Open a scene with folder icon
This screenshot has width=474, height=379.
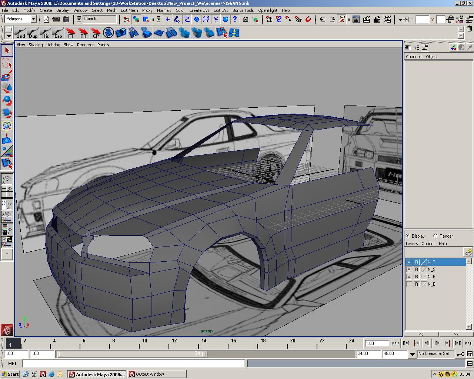tap(56, 19)
